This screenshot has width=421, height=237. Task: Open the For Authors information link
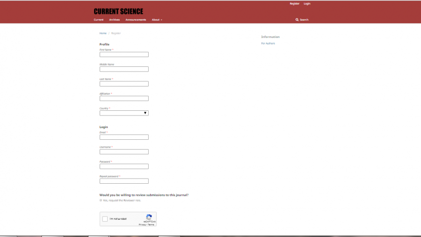268,43
